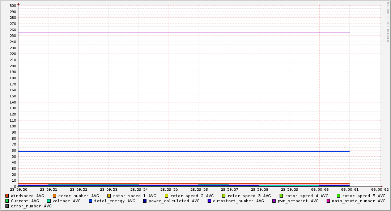The image size is (391, 211).
Task: Click the purple pwm_setpoint AVG swatch
Action: 274,201
